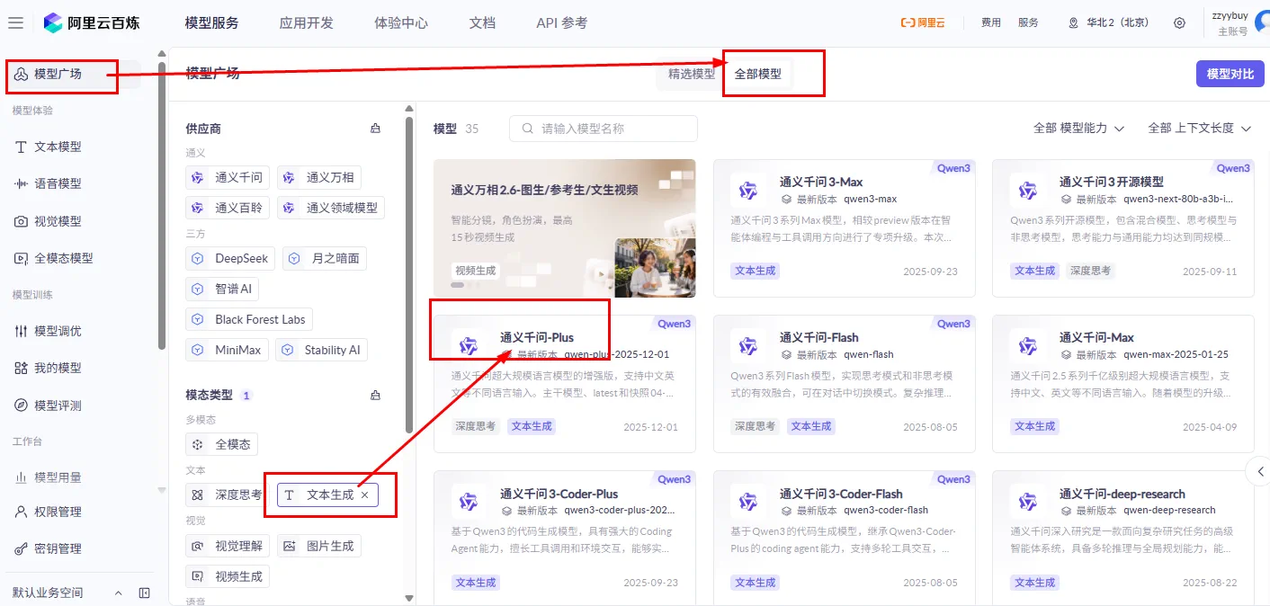The width and height of the screenshot is (1270, 606).
Task: Toggle the 智谱AI supplier filter
Action: [x=222, y=289]
